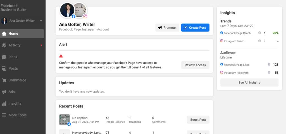This screenshot has height=134, width=286.
Task: Select the Posts icon in sidebar
Action: coord(4,69)
